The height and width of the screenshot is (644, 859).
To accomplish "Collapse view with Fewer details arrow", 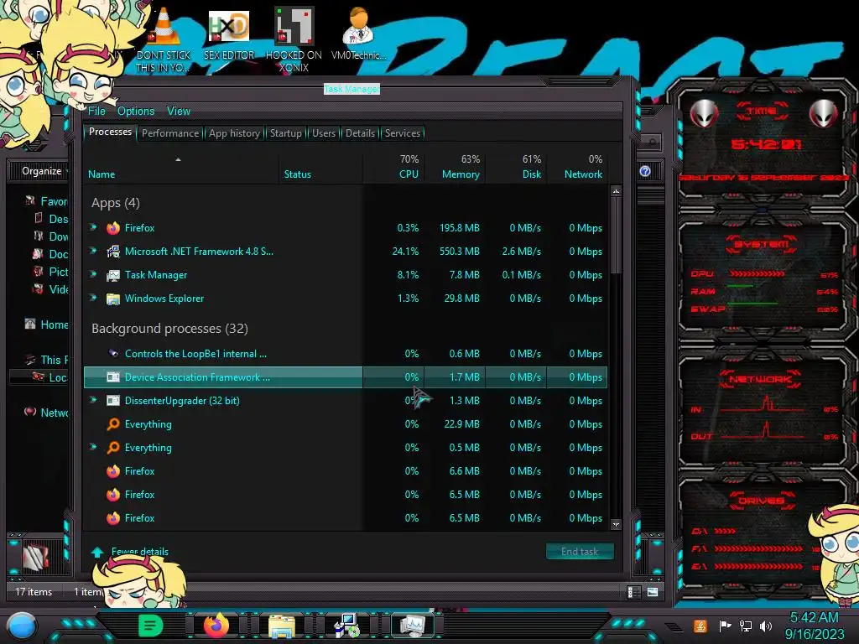I will pos(97,552).
